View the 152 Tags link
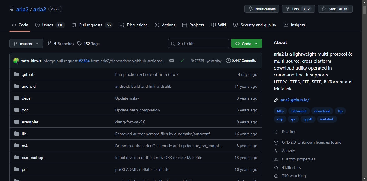This screenshot has height=181, width=367. pyautogui.click(x=88, y=44)
